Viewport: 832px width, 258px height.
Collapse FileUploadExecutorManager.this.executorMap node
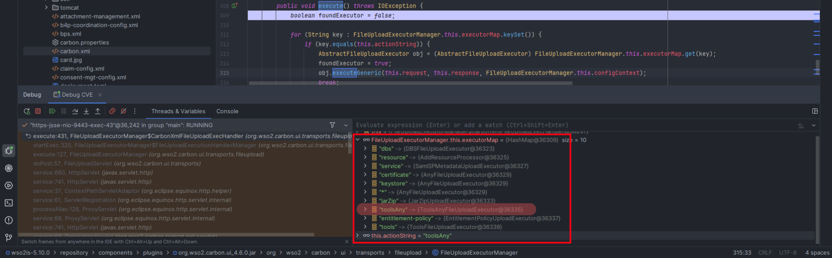point(358,140)
